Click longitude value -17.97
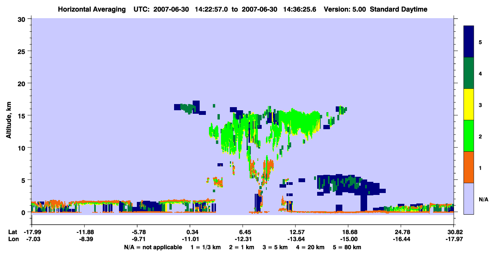504x258 pixels. pos(454,239)
